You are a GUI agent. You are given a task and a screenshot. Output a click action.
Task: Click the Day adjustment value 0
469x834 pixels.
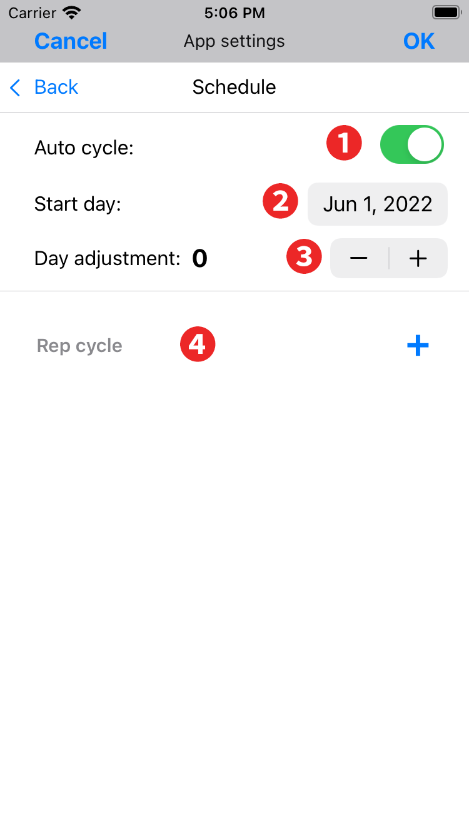[x=199, y=258]
